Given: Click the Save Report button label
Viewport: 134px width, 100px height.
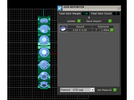Looking at the screenshot, I should click(x=97, y=21).
